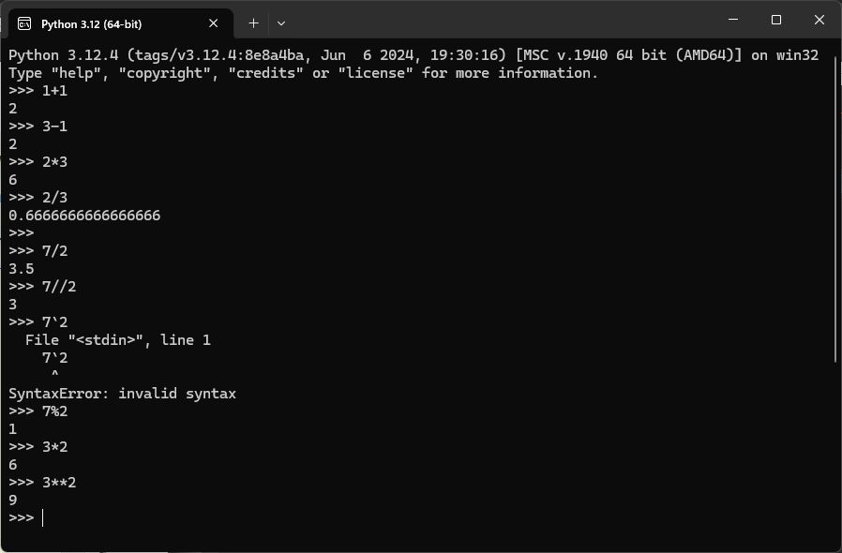Click the File "<stdin>", line 1 traceback text
This screenshot has height=553, width=842.
coord(118,340)
